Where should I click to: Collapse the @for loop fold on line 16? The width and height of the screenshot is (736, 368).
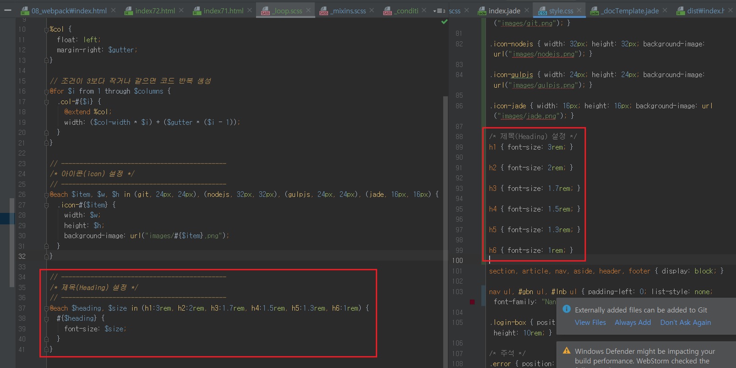click(46, 91)
